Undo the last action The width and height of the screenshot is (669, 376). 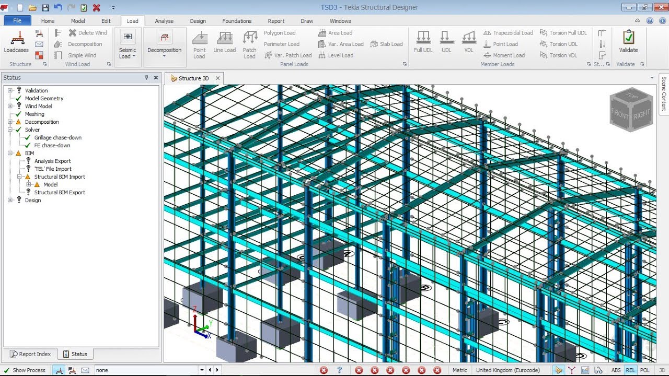coord(58,8)
